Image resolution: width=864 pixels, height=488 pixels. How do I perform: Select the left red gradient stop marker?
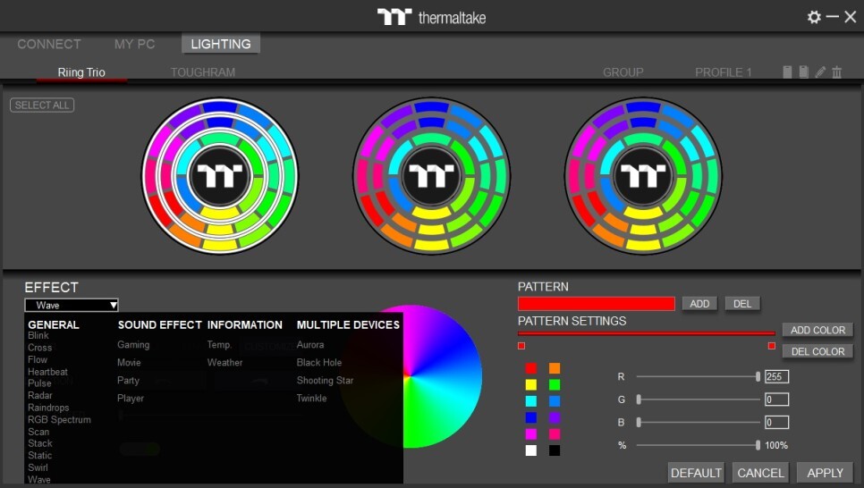point(521,346)
